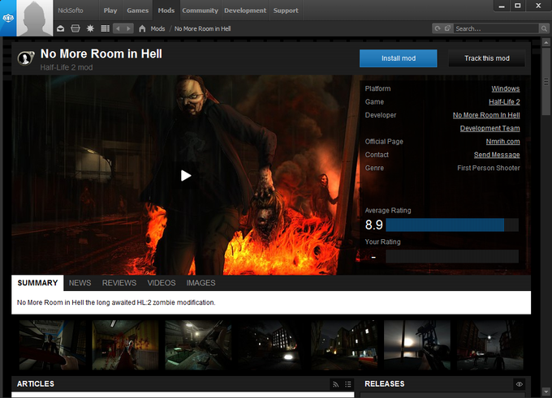Click the RELEASES section header
The image size is (552, 398).
[385, 384]
